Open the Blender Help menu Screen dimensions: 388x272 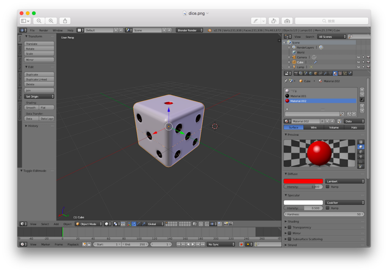[70, 30]
